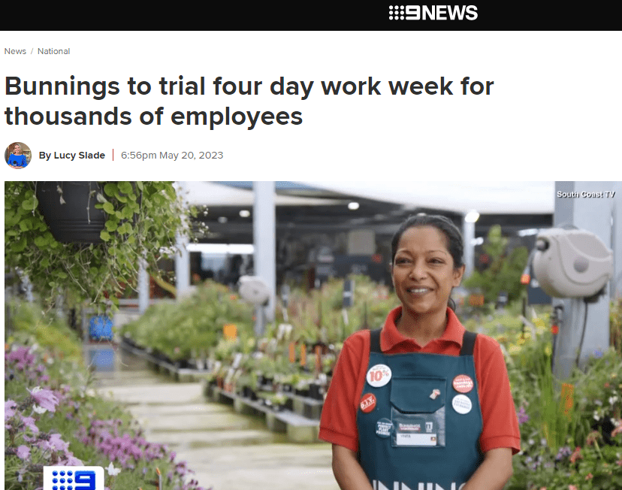
Task: Click the hanging plant basket in the photo
Action: click(x=71, y=211)
